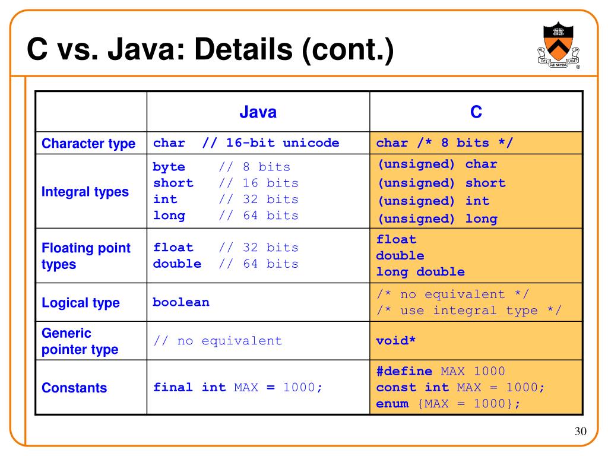The height and width of the screenshot is (456, 608).
Task: Select the 'C' column header
Action: coord(476,112)
